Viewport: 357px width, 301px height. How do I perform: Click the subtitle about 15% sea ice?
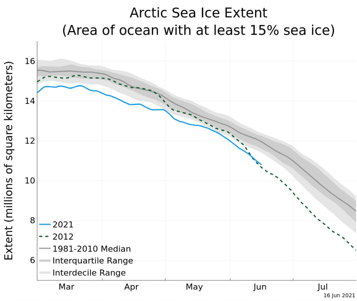pyautogui.click(x=198, y=30)
